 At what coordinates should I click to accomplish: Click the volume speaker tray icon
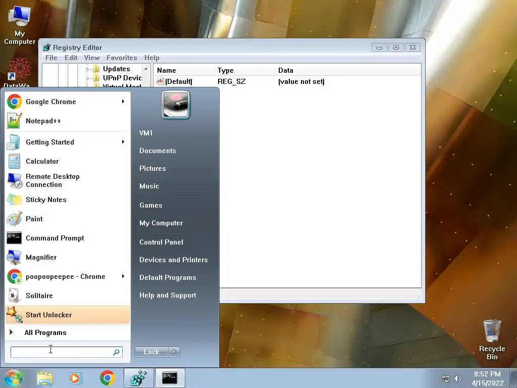tap(457, 378)
